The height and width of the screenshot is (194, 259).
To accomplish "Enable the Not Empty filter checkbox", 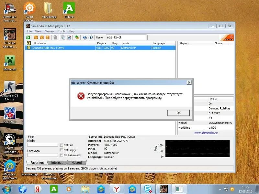I will 61,150.
